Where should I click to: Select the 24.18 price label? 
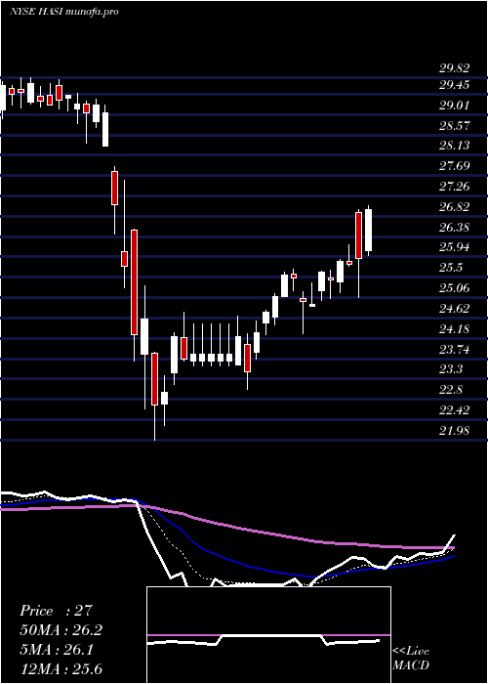tap(455, 328)
